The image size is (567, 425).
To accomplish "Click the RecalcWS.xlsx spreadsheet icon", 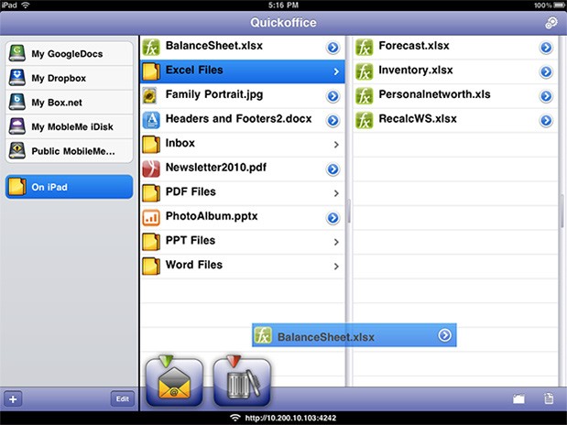I will (x=365, y=120).
